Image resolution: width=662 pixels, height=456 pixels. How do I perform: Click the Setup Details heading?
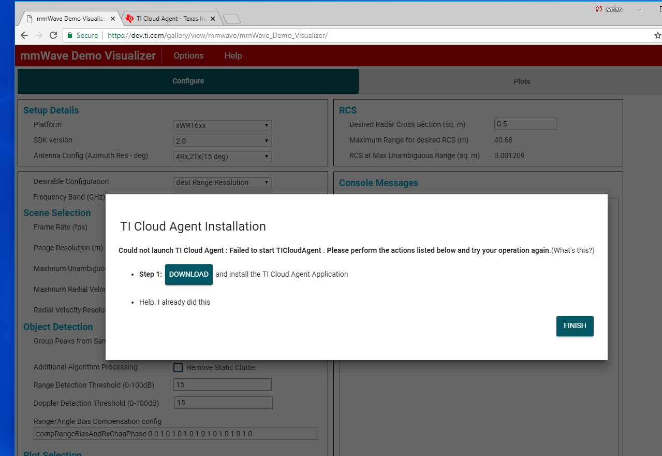(51, 110)
